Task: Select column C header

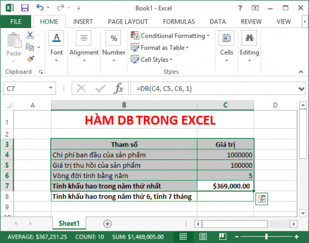Action: click(x=226, y=105)
